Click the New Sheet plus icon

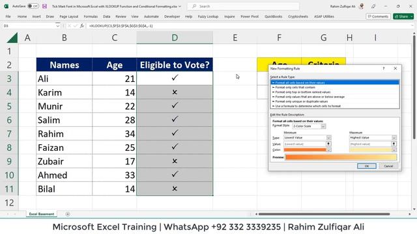click(x=68, y=214)
